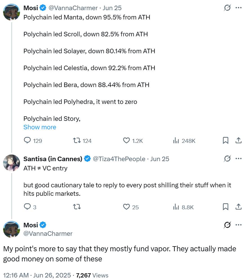Open Santisa's profile avatar

(12, 163)
